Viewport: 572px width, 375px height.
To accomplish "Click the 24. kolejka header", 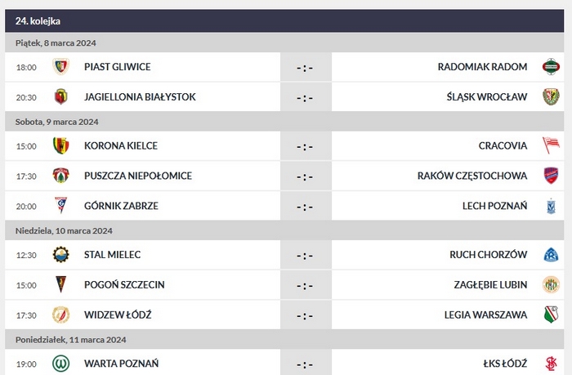I will click(38, 20).
